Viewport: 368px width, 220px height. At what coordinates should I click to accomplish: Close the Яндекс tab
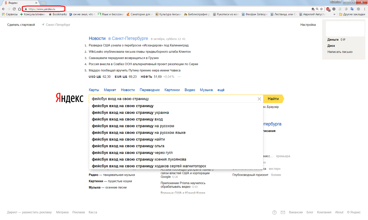pos(36,3)
